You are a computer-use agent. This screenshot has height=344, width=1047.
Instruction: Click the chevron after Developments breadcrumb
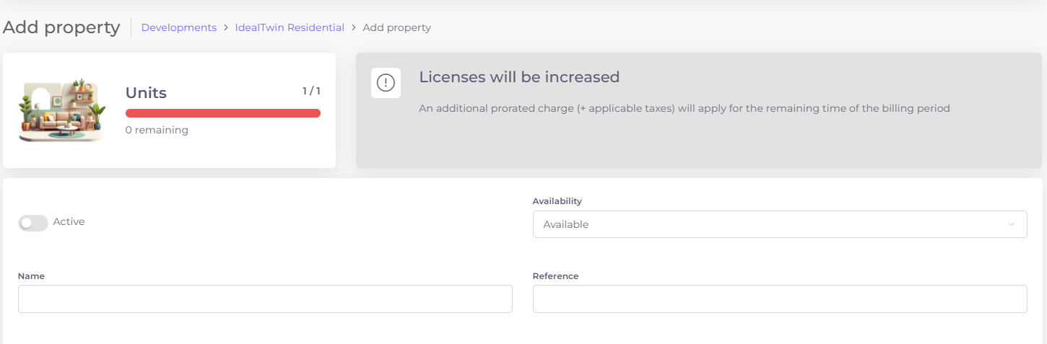[226, 27]
